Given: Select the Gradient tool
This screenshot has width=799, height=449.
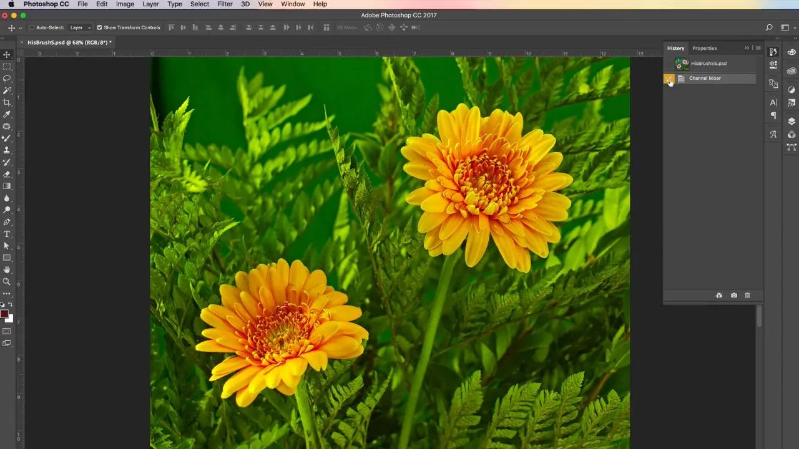Looking at the screenshot, I should tap(7, 186).
